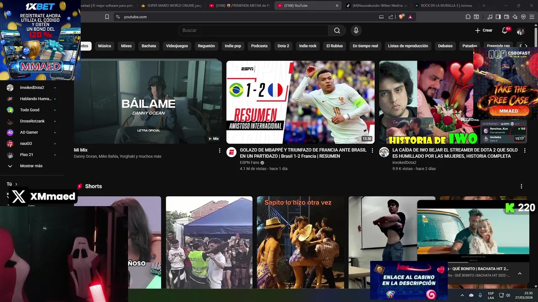Select the El Rubius filter chip
The height and width of the screenshot is (302, 538).
pos(335,46)
